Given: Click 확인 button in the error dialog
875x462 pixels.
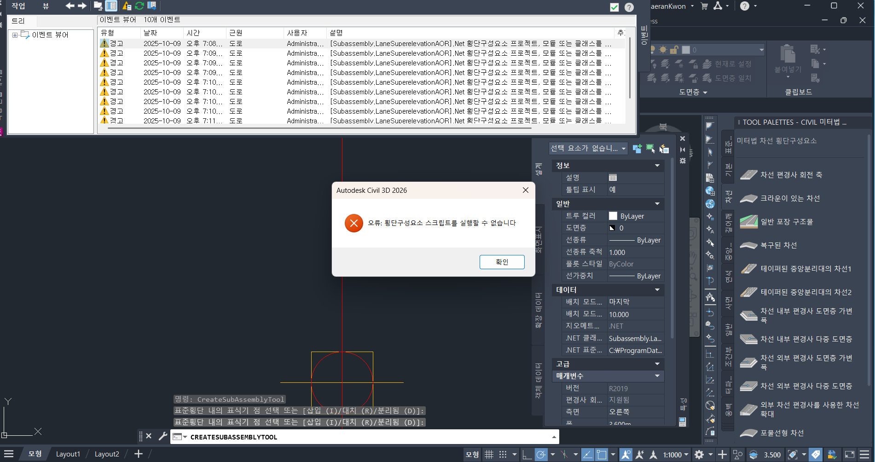Looking at the screenshot, I should coord(502,262).
